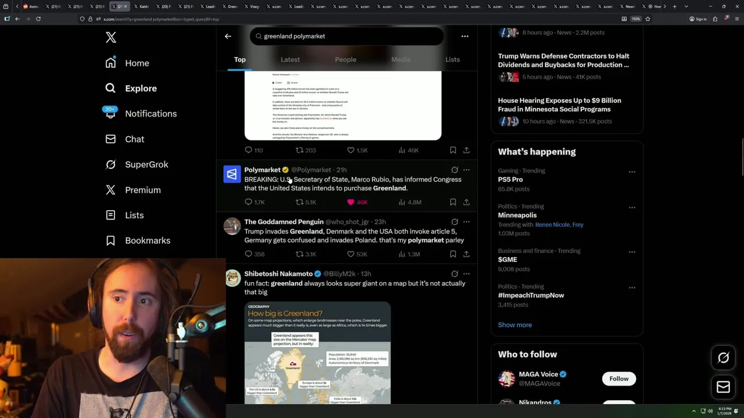Reload the page in the browser toolbar
Image resolution: width=744 pixels, height=418 pixels.
[x=38, y=19]
